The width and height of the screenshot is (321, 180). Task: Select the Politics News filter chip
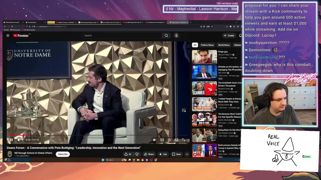point(207,45)
